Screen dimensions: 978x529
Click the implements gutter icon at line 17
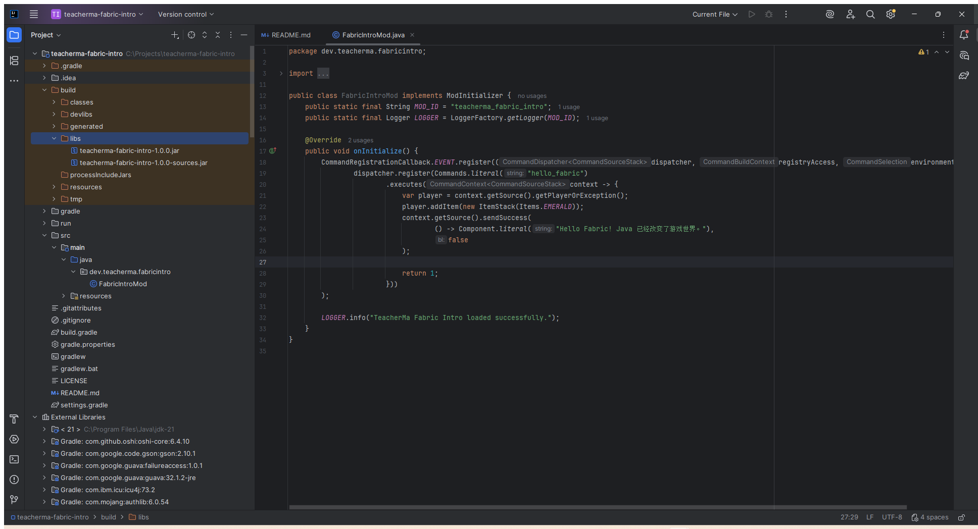273,151
